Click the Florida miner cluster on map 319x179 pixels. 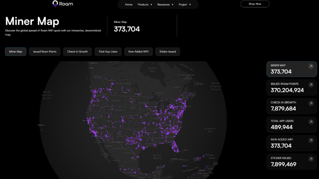coord(175,146)
